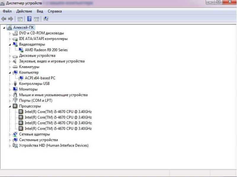
Task: Click the Scan for hardware changes icon
Action: (46, 19)
